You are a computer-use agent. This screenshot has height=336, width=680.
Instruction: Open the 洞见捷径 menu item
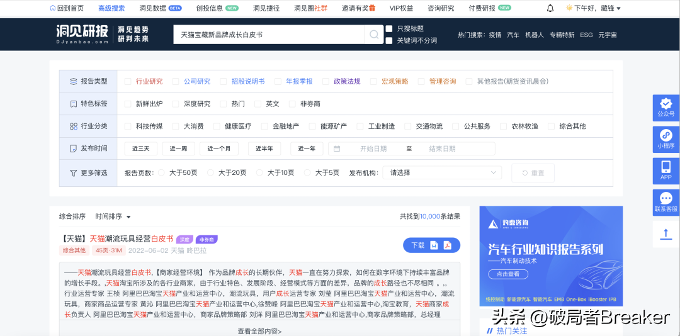coord(266,8)
